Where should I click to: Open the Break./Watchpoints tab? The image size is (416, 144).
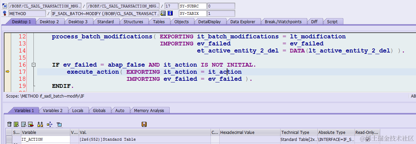[x=283, y=22]
